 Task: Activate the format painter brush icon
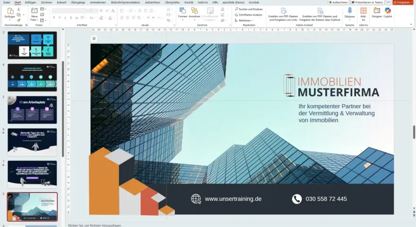click(x=18, y=20)
